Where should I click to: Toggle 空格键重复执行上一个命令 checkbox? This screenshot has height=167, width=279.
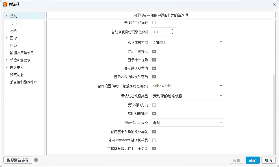154,149
